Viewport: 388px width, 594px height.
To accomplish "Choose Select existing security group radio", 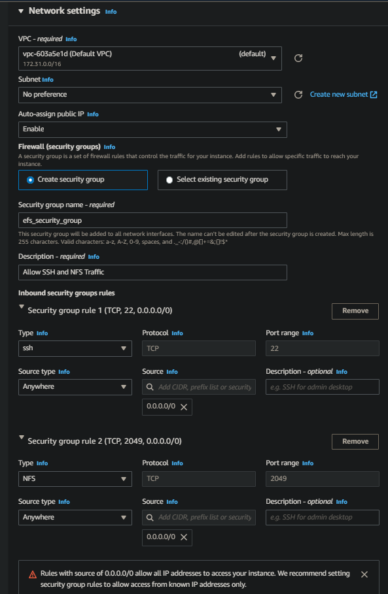I will 169,180.
